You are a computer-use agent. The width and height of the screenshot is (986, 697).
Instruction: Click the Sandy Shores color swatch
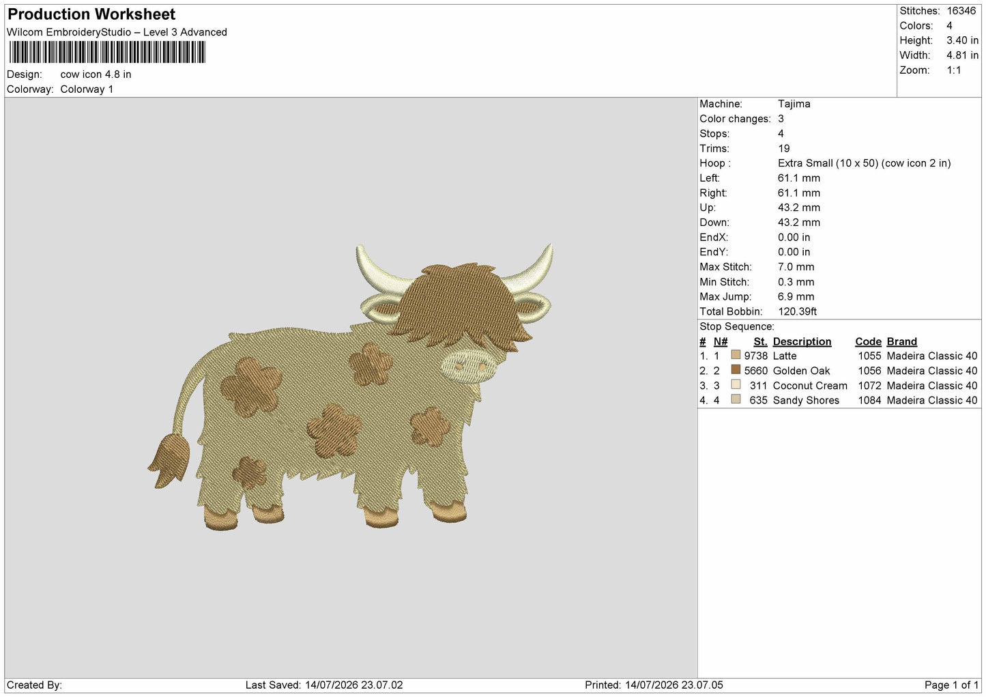(x=736, y=399)
